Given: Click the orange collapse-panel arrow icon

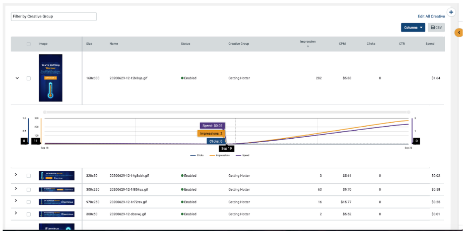Looking at the screenshot, I should coord(458,33).
